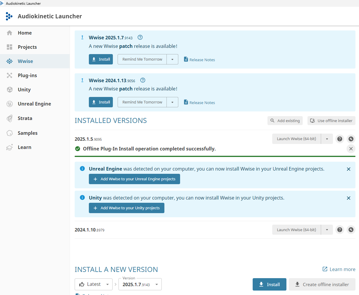Screen dimensions: 359x295
Task: Expand the reminder options for Wwise 2024.1.13
Action: [x=172, y=102]
